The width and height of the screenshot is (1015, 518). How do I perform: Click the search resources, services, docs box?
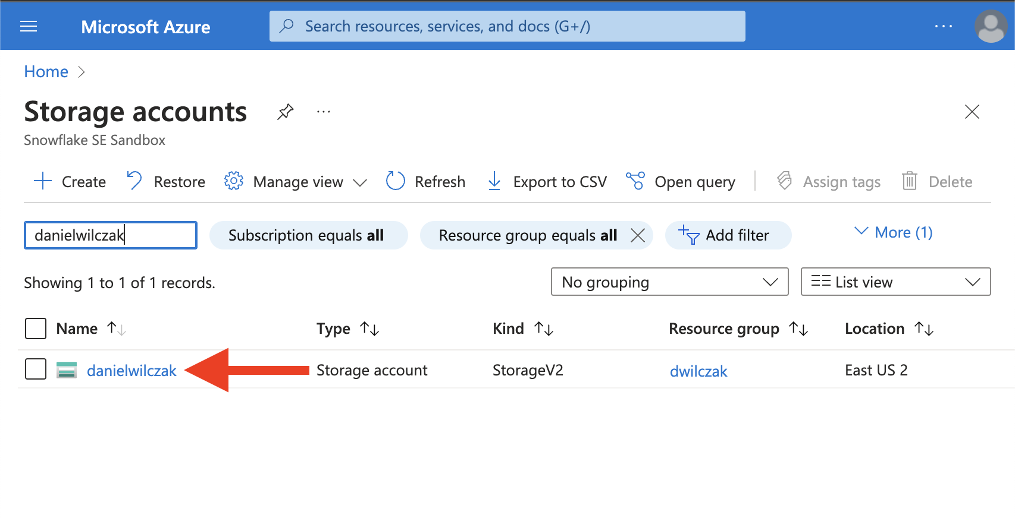click(507, 26)
